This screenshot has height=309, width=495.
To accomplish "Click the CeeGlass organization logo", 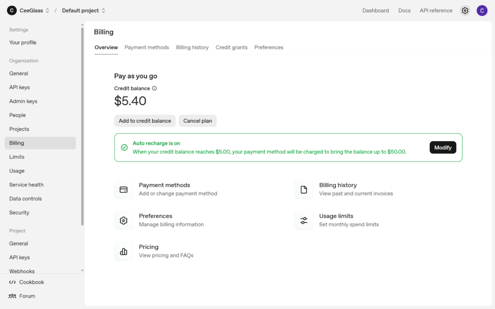I will 12,11.
